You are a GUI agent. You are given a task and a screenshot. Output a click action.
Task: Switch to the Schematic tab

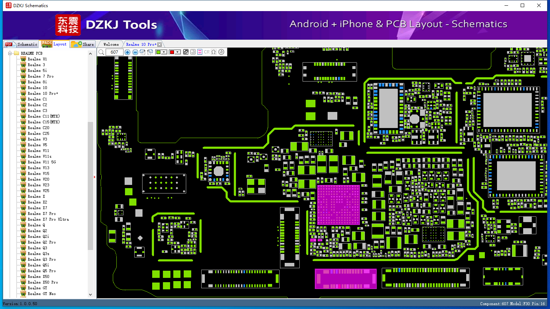[21, 44]
